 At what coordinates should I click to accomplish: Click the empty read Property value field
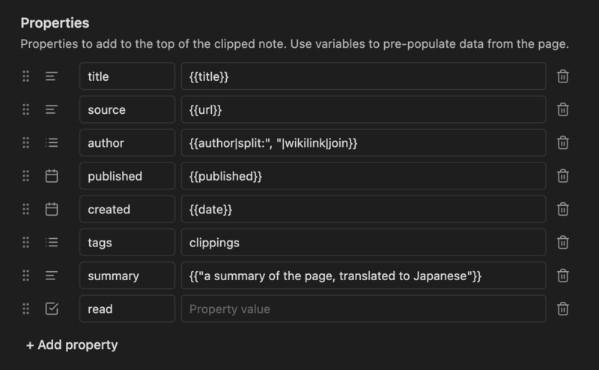363,309
